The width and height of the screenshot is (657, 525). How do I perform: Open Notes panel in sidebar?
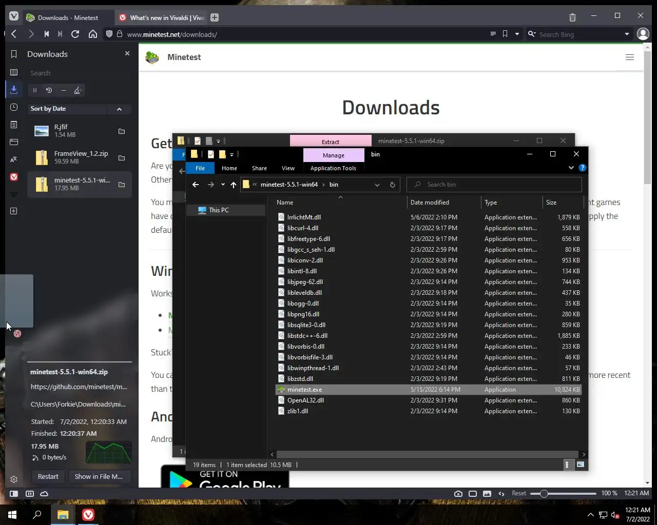click(14, 125)
